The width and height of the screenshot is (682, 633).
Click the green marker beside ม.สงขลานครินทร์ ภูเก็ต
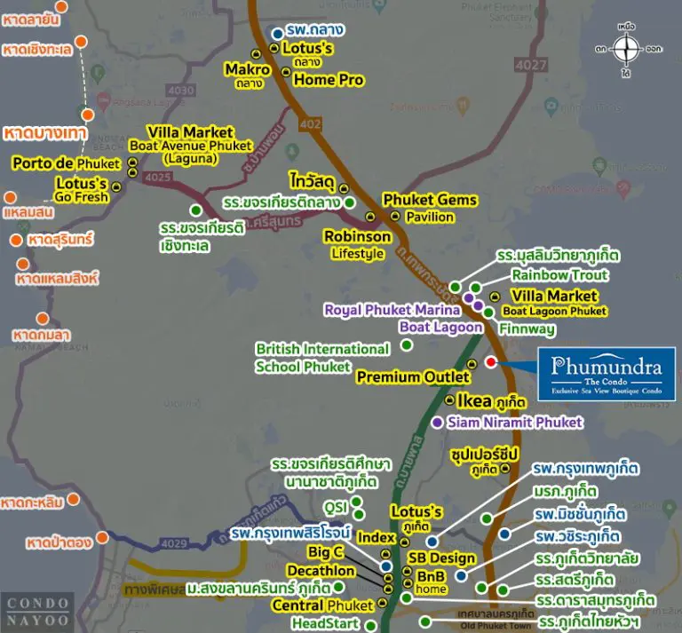[x=339, y=588]
